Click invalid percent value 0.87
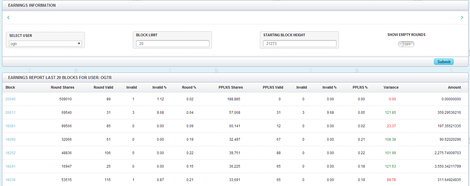This screenshot has width=470, height=186. (x=160, y=180)
